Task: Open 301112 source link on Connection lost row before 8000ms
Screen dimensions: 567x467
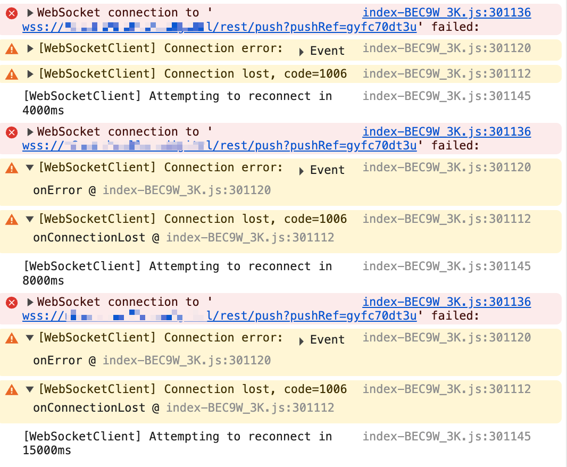Action: coord(447,219)
